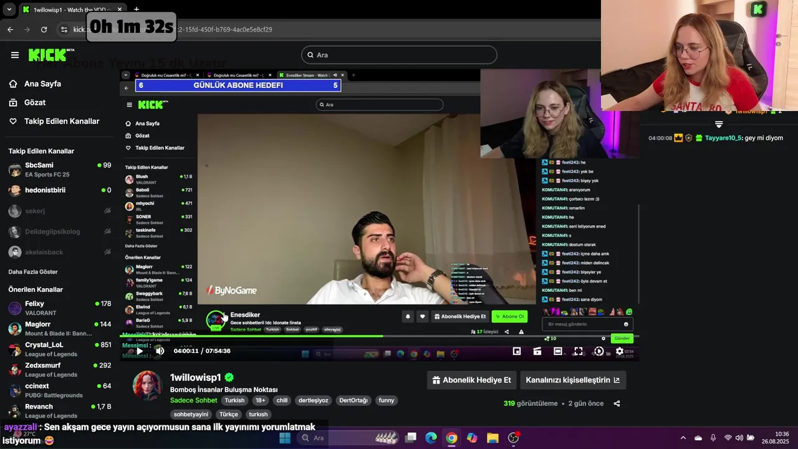Click the clip icon in player controls
The height and width of the screenshot is (449, 798).
537,351
